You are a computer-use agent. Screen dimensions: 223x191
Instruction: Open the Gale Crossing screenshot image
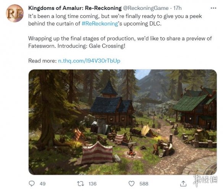pyautogui.click(x=123, y=122)
